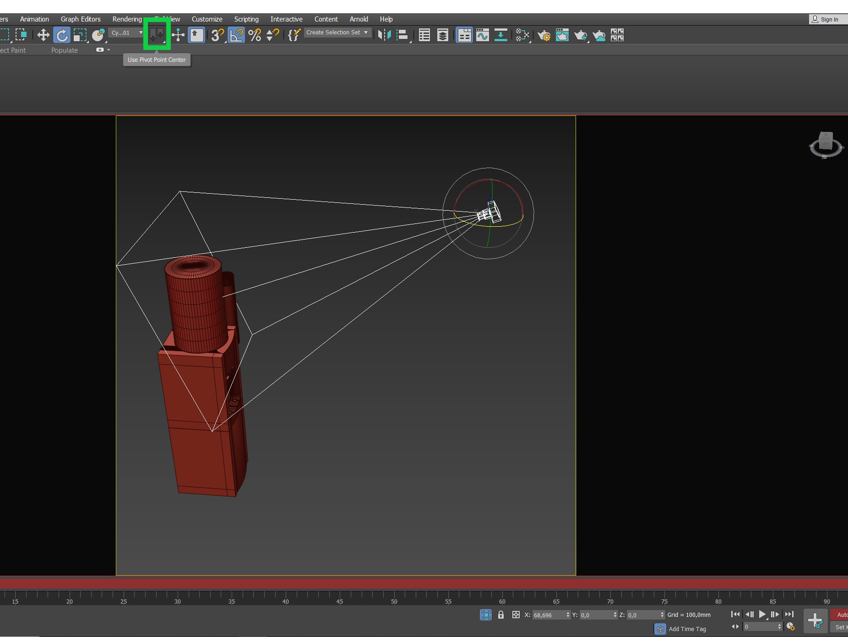Expand the ribbon options arrow beside Populate
Viewport: 848px width, 637px height.
[x=109, y=50]
